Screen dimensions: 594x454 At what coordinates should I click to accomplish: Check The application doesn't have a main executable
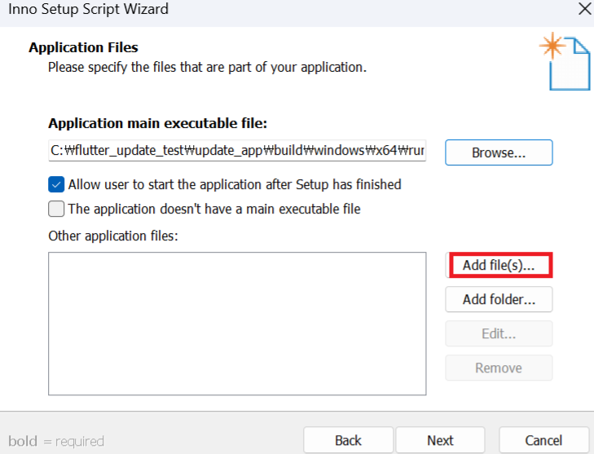click(56, 209)
